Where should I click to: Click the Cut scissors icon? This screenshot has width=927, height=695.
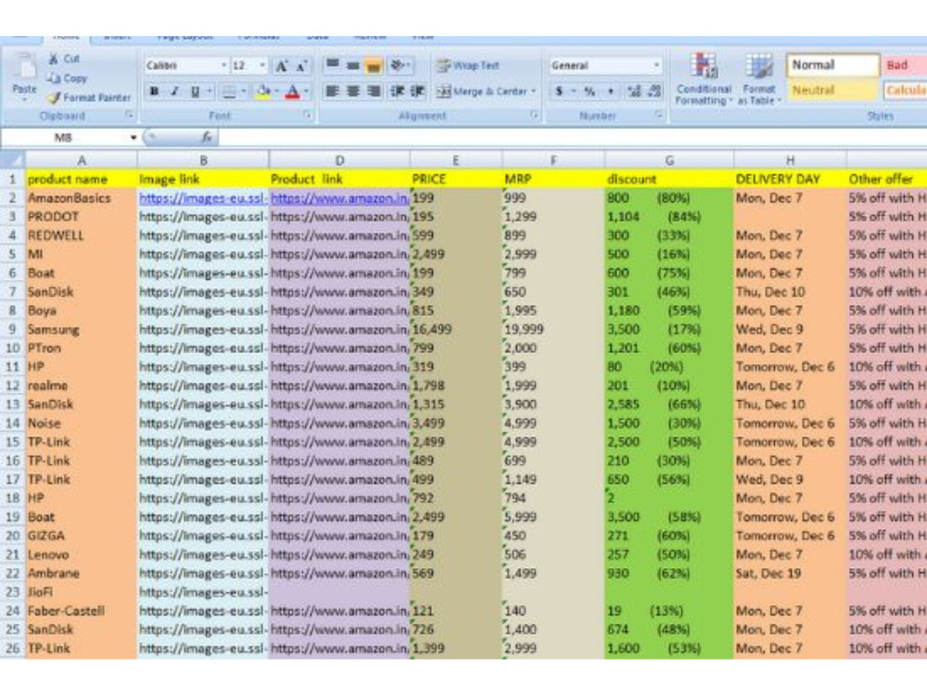pos(54,58)
